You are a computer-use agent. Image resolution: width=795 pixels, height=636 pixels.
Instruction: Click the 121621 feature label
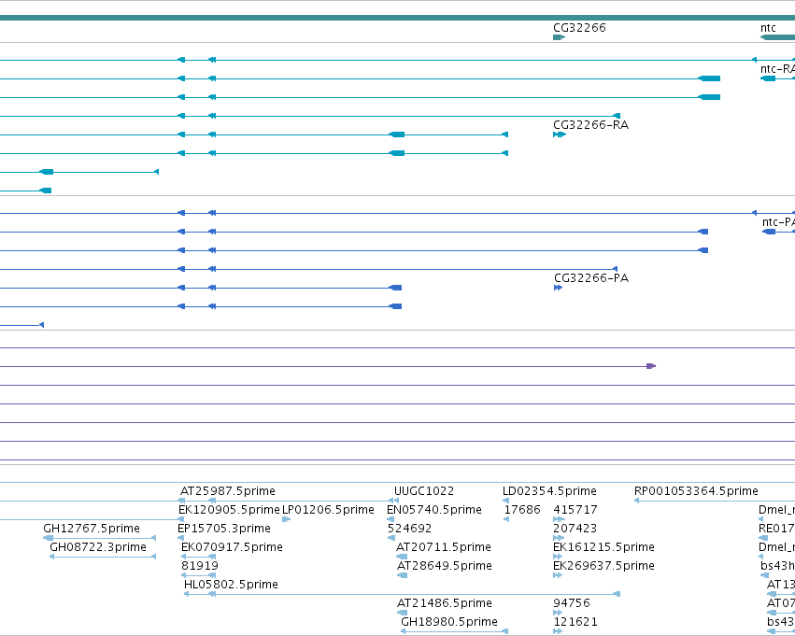(576, 622)
